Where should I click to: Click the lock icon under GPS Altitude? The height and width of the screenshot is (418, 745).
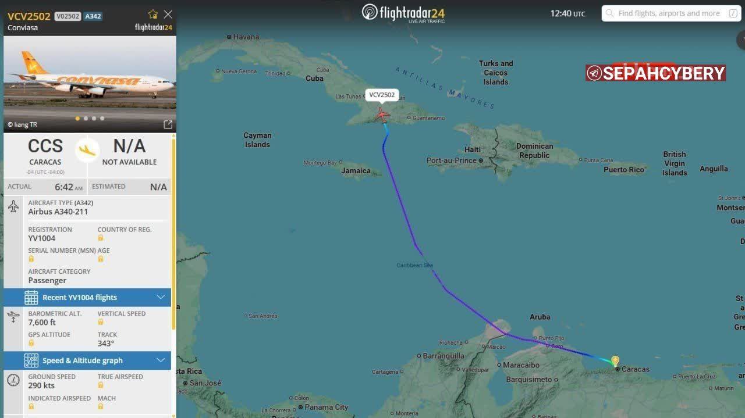(31, 343)
